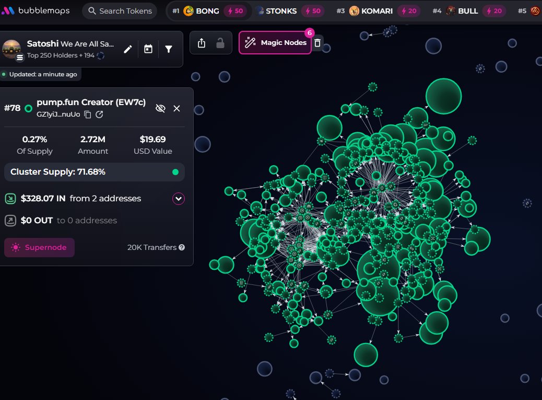Toggle Magic Nodes on or off
This screenshot has height=400, width=542.
275,43
